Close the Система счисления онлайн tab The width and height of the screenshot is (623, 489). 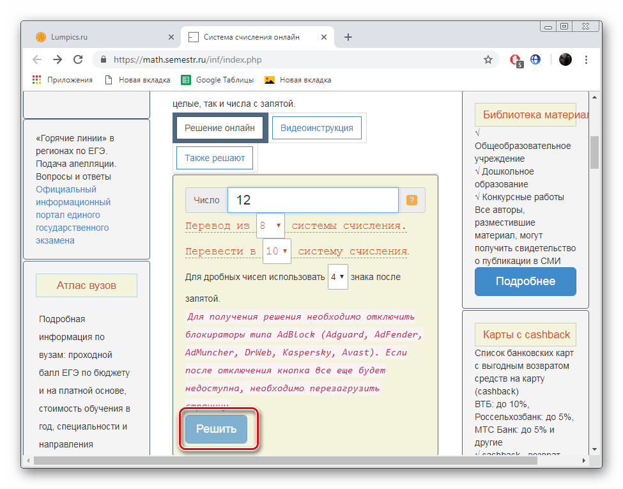pos(324,37)
